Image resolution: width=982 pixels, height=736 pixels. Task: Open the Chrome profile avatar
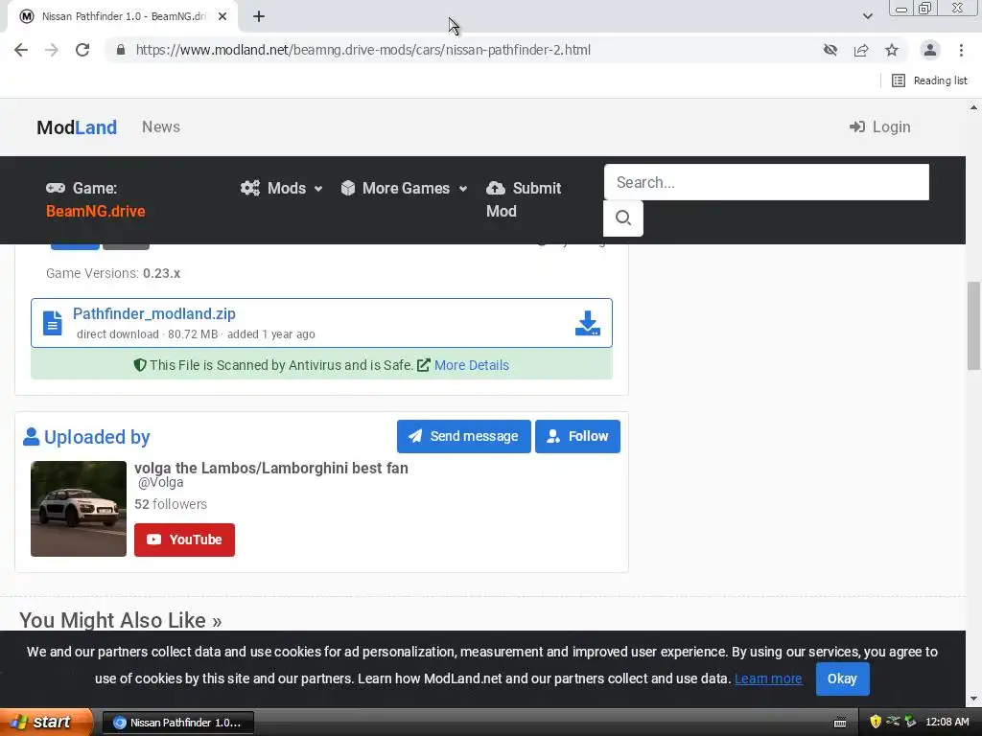(930, 50)
